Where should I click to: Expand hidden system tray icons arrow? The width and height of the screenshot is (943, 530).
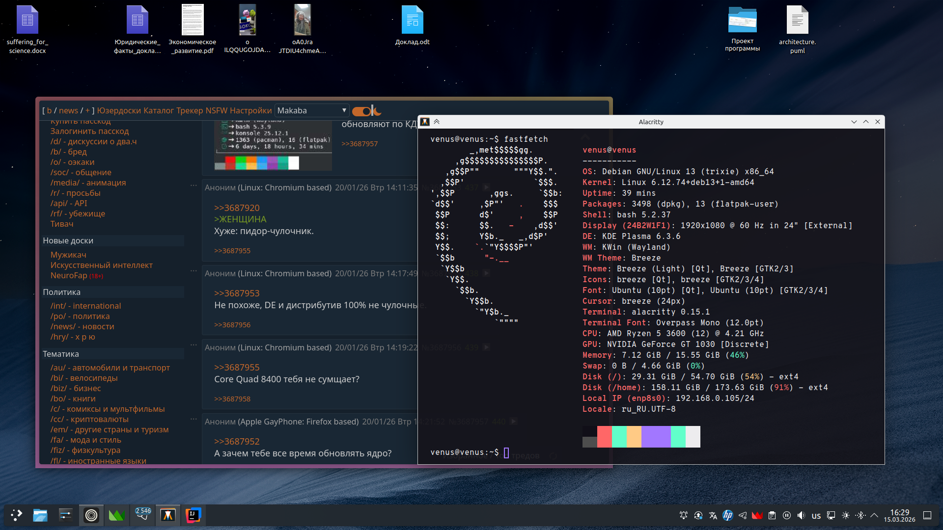pos(874,515)
